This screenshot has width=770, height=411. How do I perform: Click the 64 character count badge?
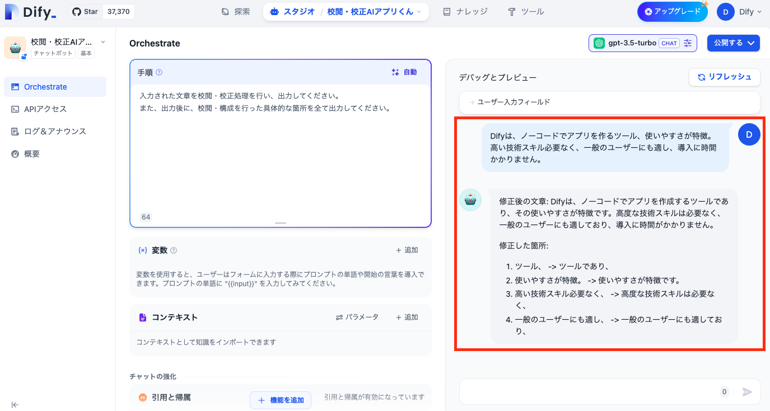(x=146, y=217)
